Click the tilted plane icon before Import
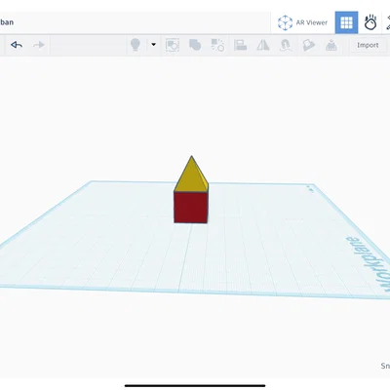The height and width of the screenshot is (390, 390). [308, 45]
